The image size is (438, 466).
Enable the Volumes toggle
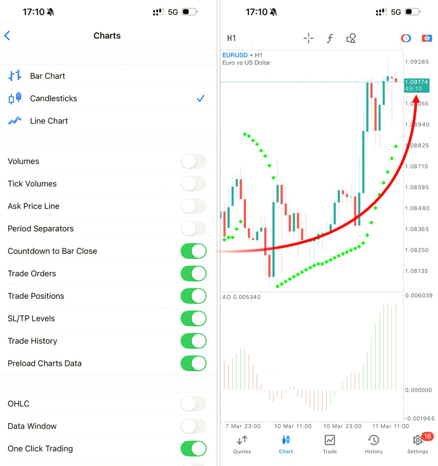coord(193,161)
